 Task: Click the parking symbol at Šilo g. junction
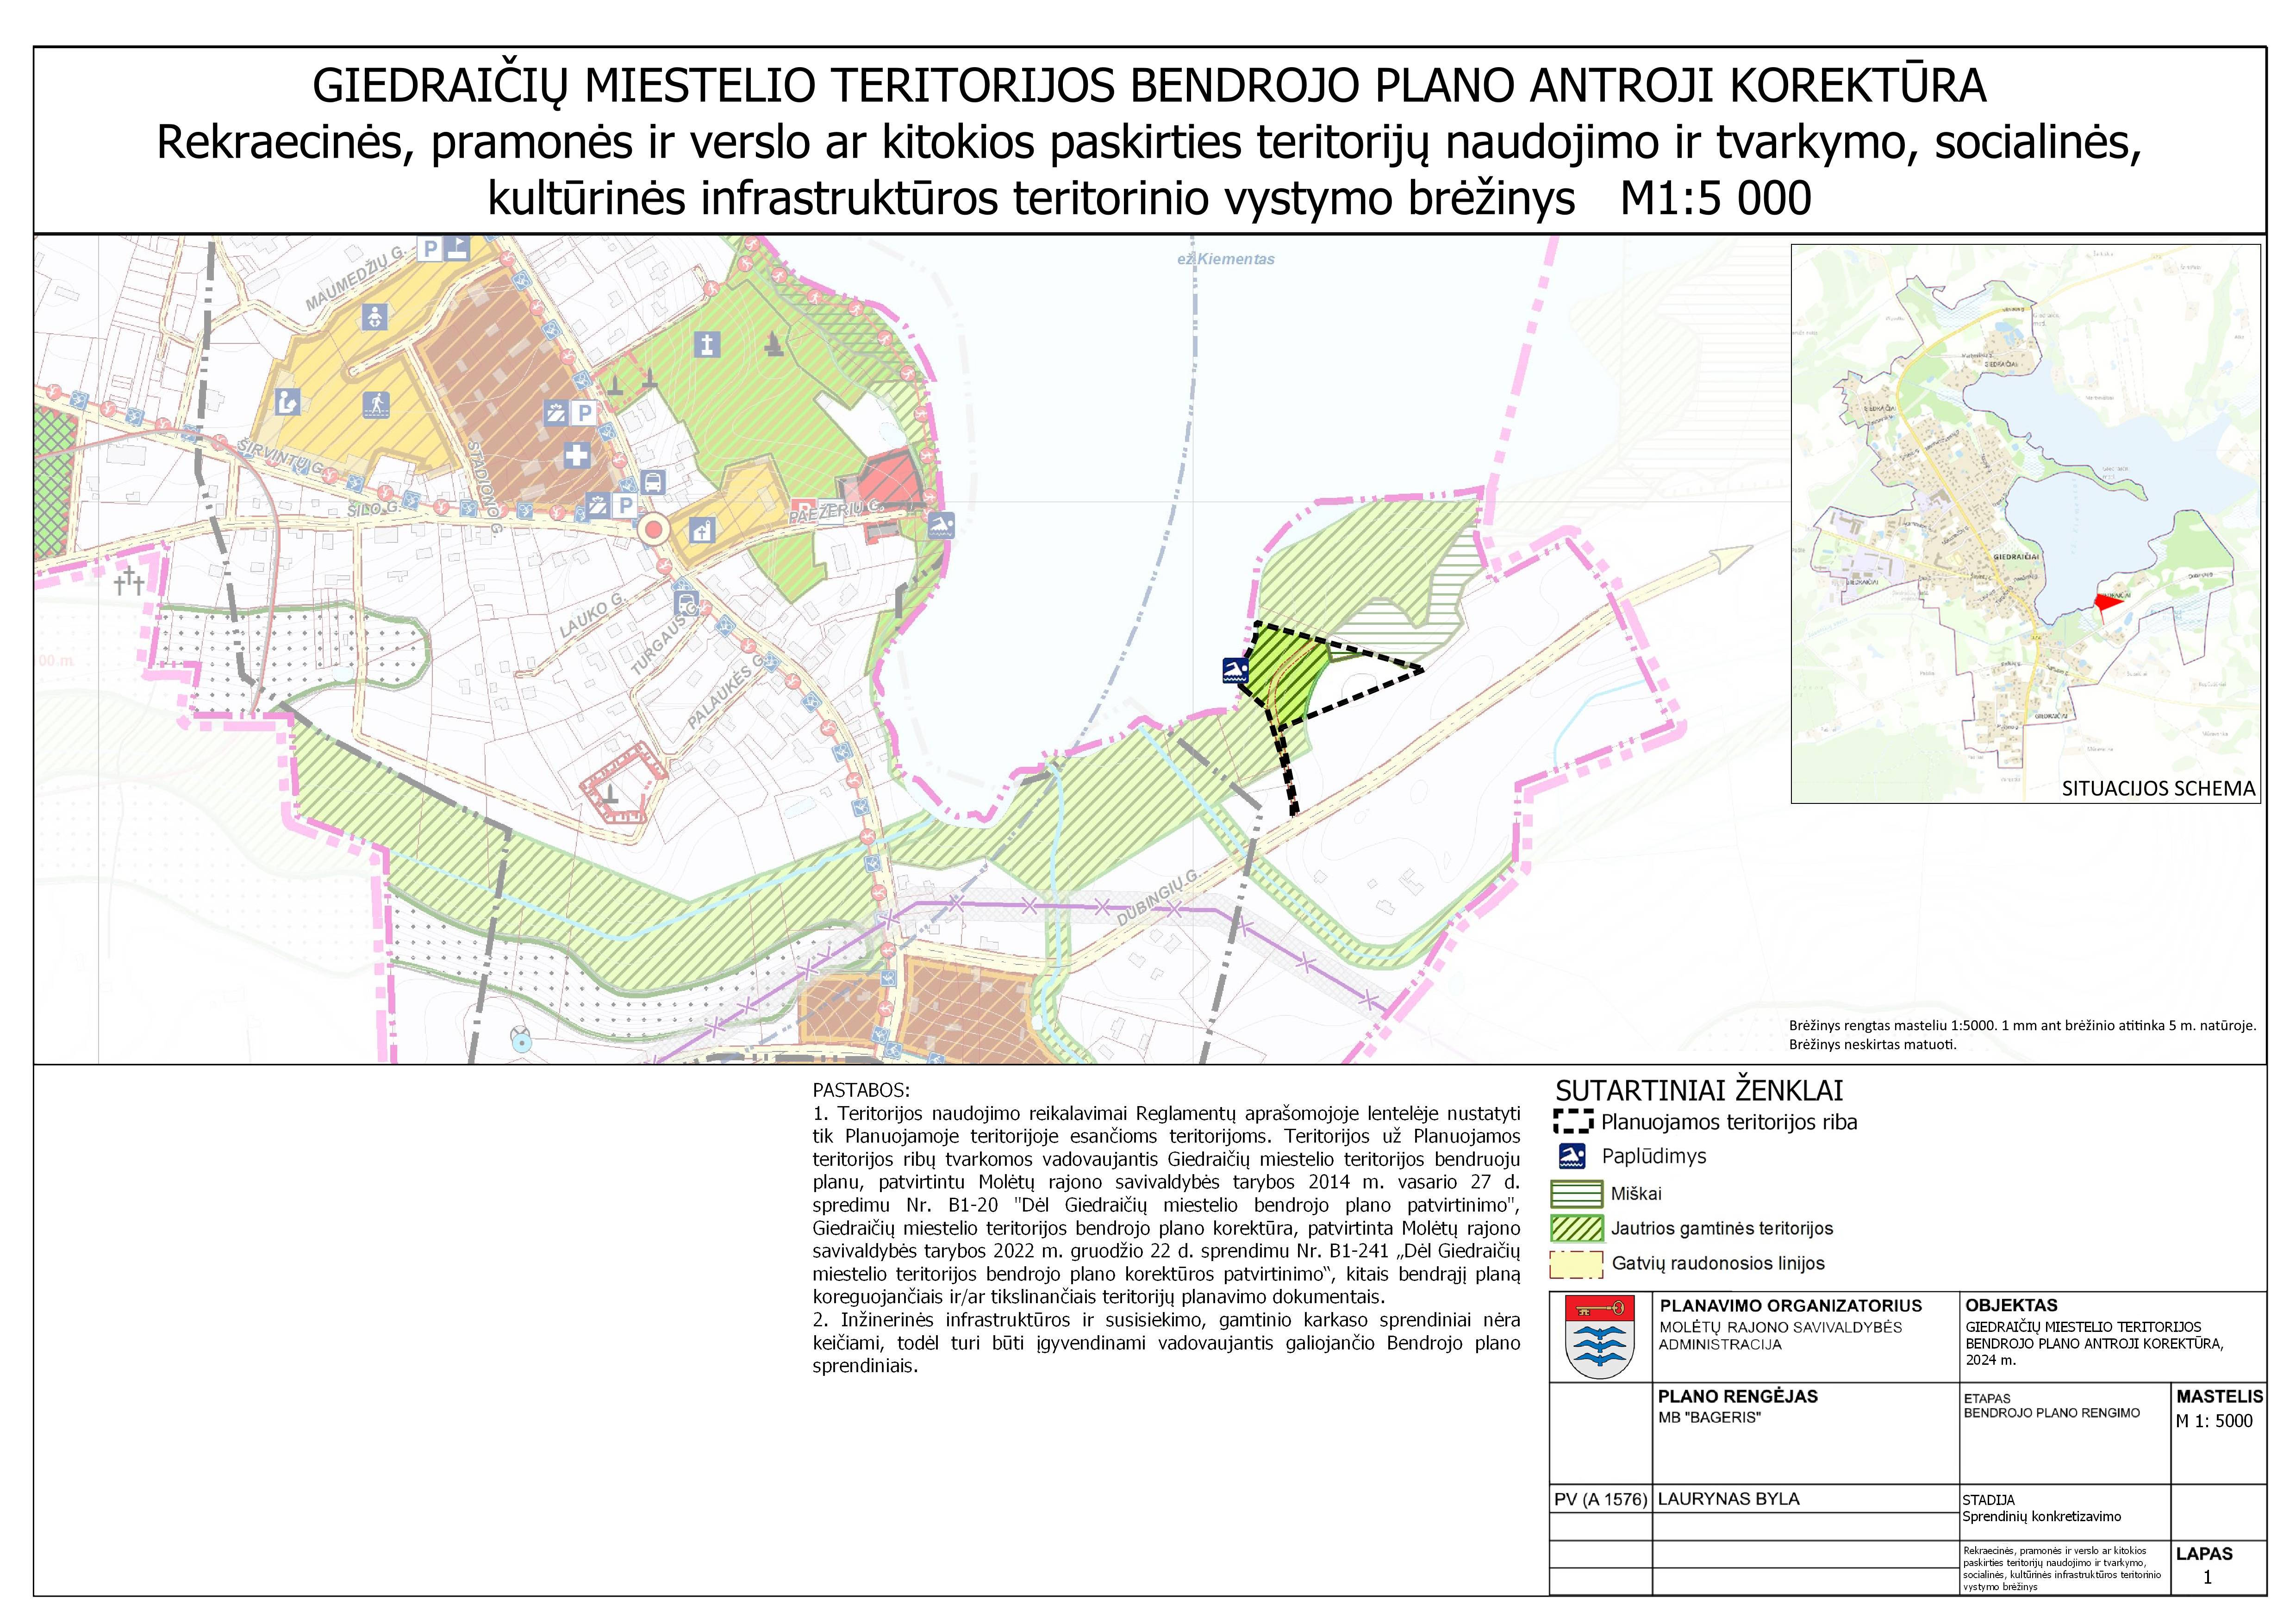click(625, 505)
